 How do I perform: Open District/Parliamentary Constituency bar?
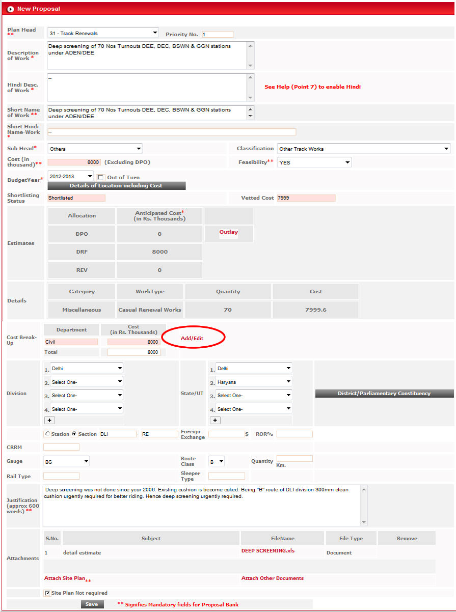click(x=384, y=394)
